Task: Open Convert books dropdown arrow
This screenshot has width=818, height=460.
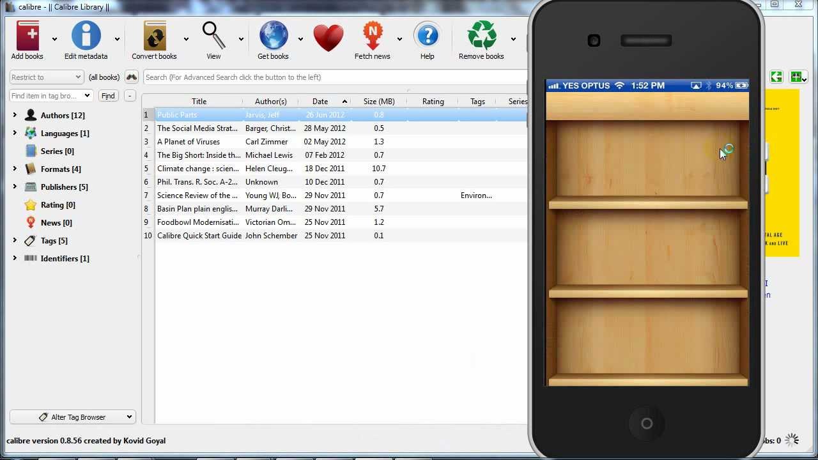Action: tap(186, 39)
